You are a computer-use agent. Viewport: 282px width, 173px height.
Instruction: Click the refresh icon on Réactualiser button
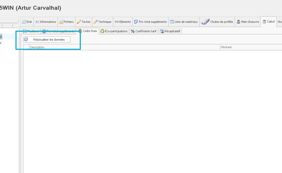click(26, 39)
